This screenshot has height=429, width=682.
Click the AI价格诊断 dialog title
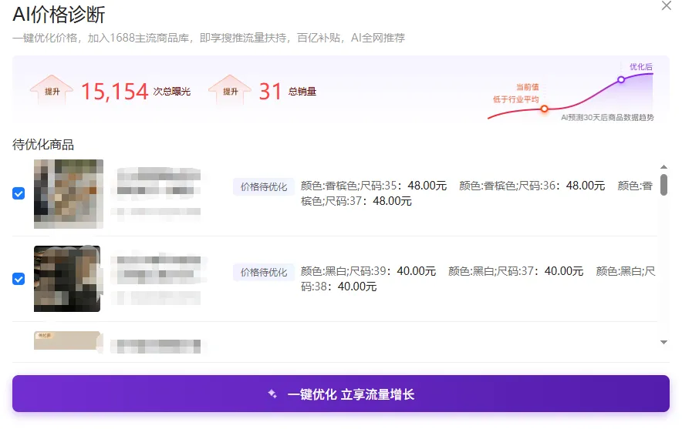pyautogui.click(x=59, y=15)
